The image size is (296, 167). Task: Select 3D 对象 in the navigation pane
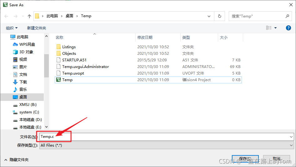coord(23,52)
